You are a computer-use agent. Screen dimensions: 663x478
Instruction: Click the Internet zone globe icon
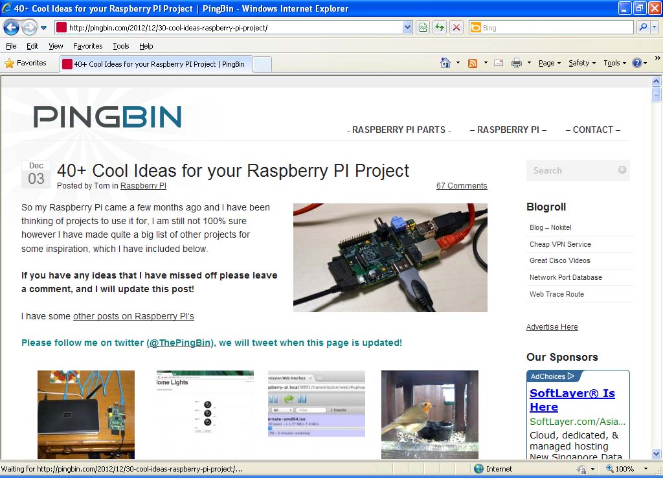tap(478, 469)
